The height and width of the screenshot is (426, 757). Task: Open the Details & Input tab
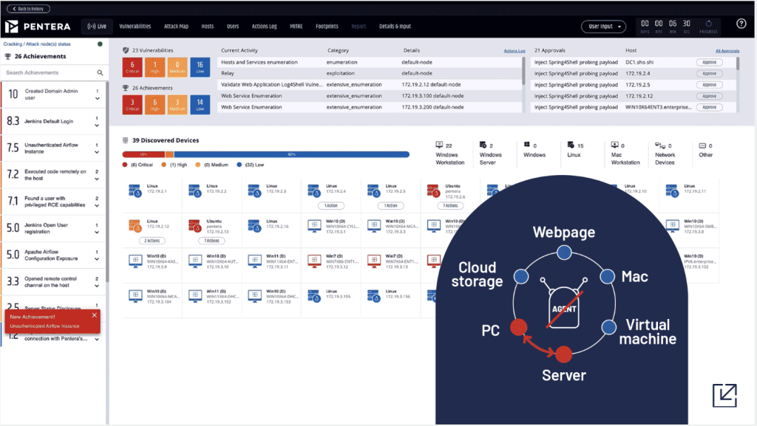pyautogui.click(x=395, y=27)
